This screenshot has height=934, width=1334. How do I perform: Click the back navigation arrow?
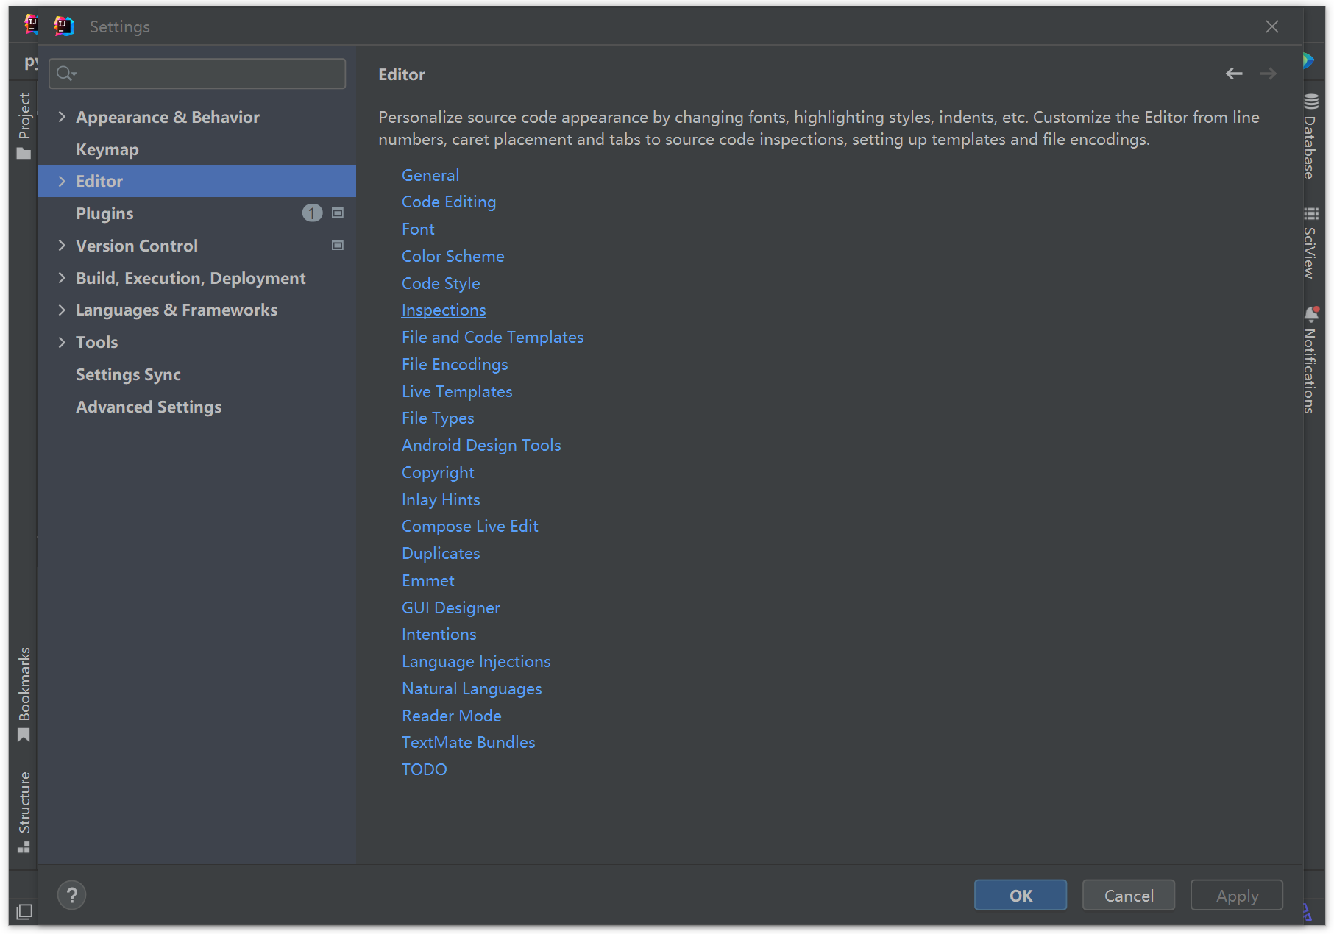1234,74
